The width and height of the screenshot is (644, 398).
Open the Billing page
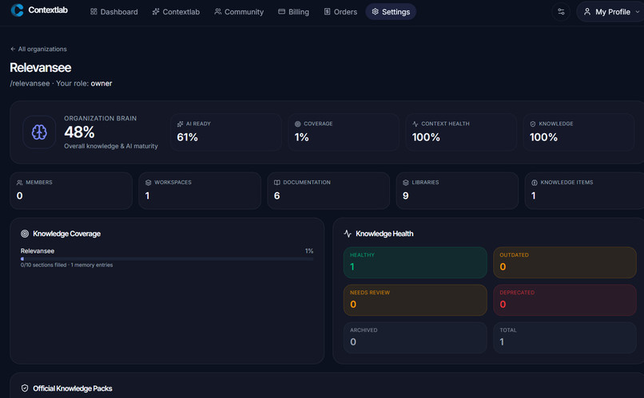tap(293, 12)
